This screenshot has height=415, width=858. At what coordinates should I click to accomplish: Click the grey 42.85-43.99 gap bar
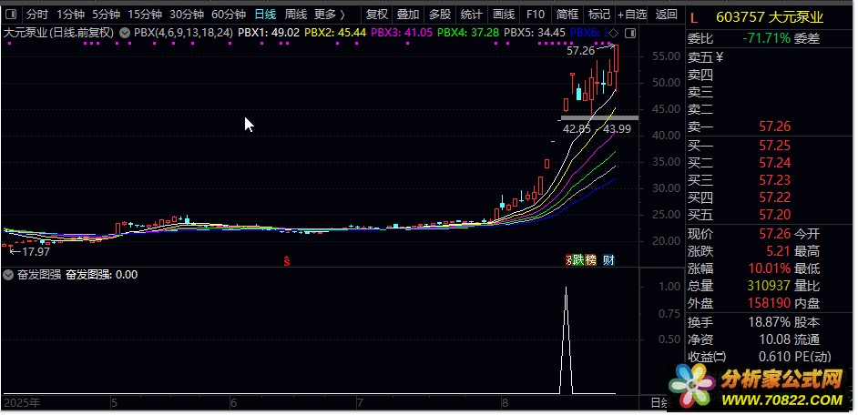coord(599,117)
